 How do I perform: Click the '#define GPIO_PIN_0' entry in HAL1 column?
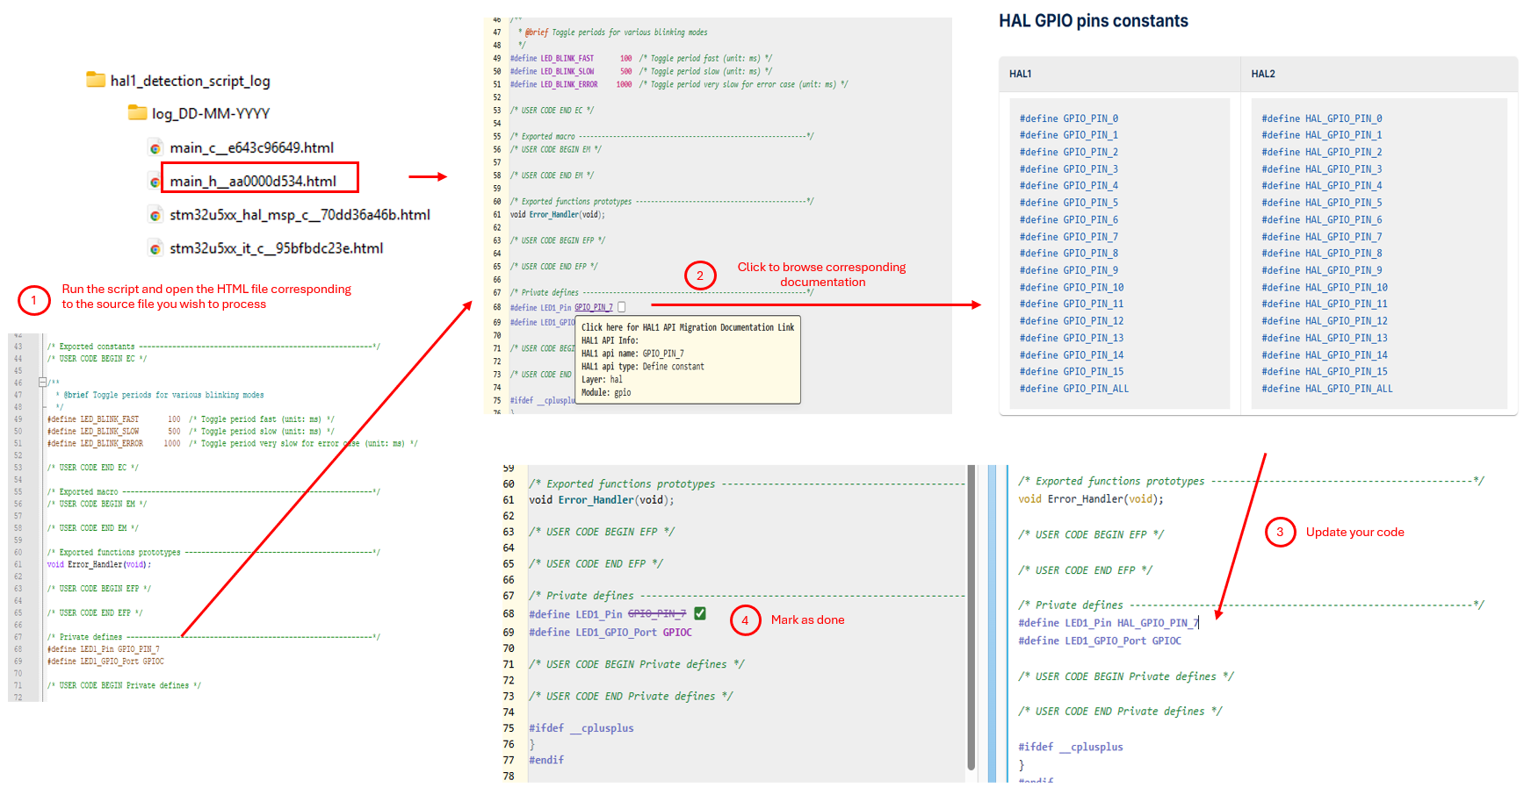[1069, 118]
